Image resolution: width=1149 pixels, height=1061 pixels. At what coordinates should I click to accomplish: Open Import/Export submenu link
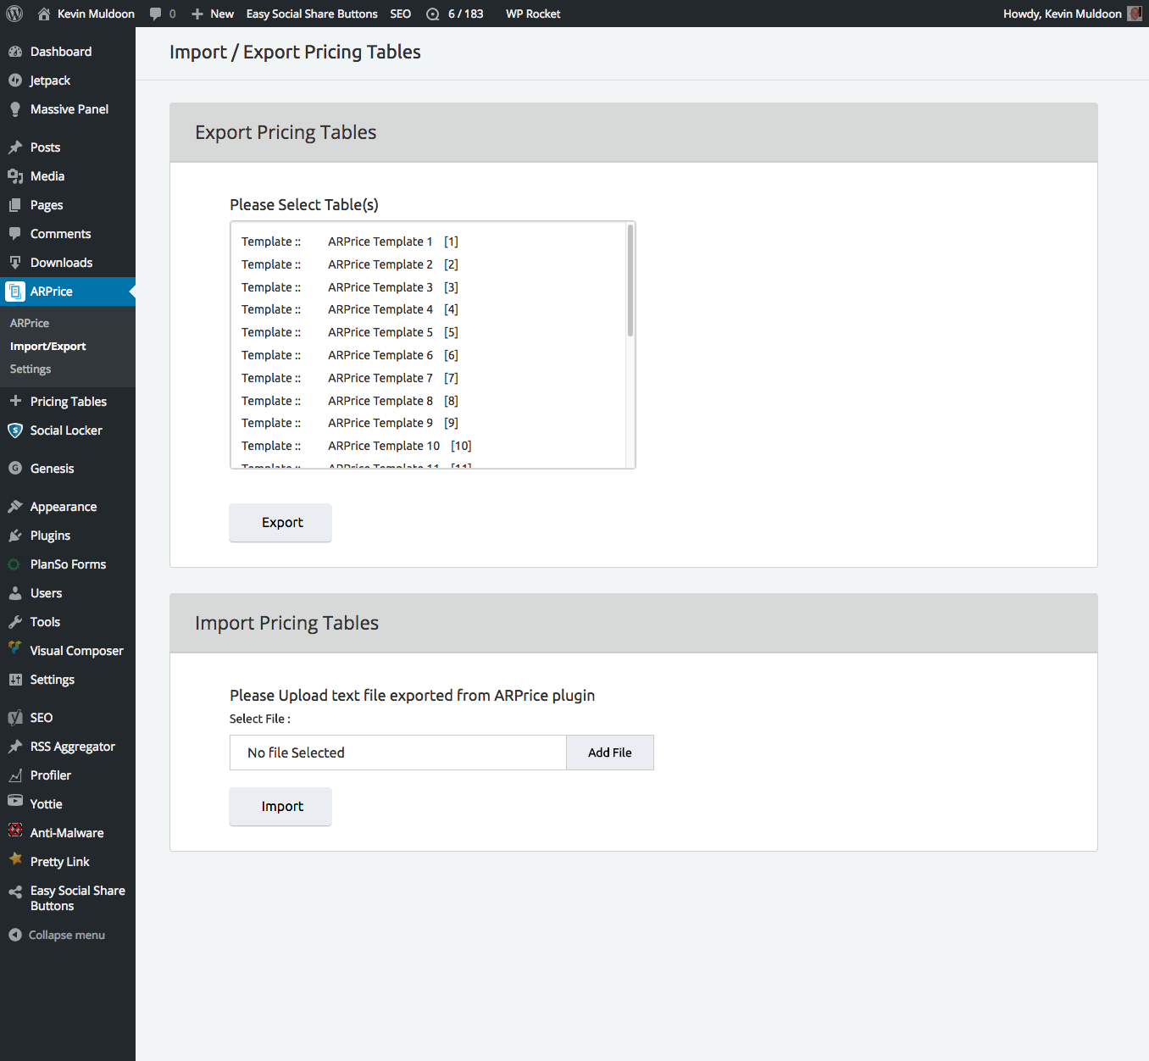coord(48,346)
